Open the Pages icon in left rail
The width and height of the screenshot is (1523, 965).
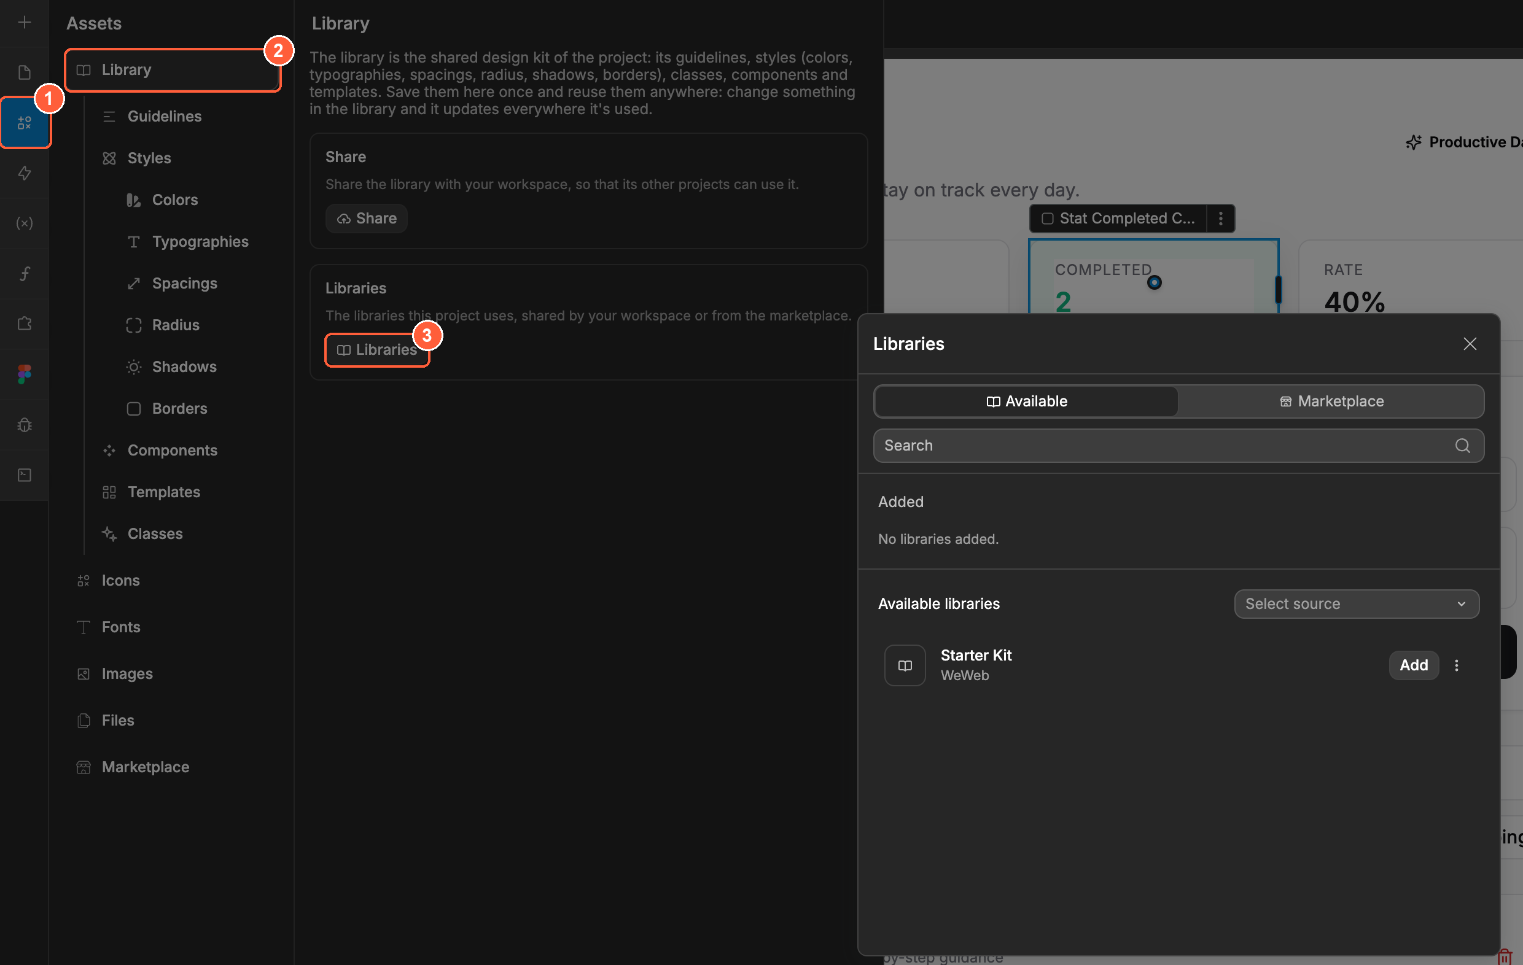click(x=24, y=72)
